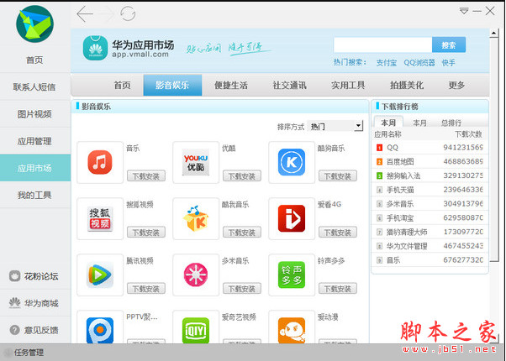Open the 排序方式 热门 sort dropdown
The image size is (506, 361).
click(335, 126)
